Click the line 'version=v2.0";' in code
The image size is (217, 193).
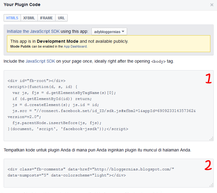click(24, 117)
